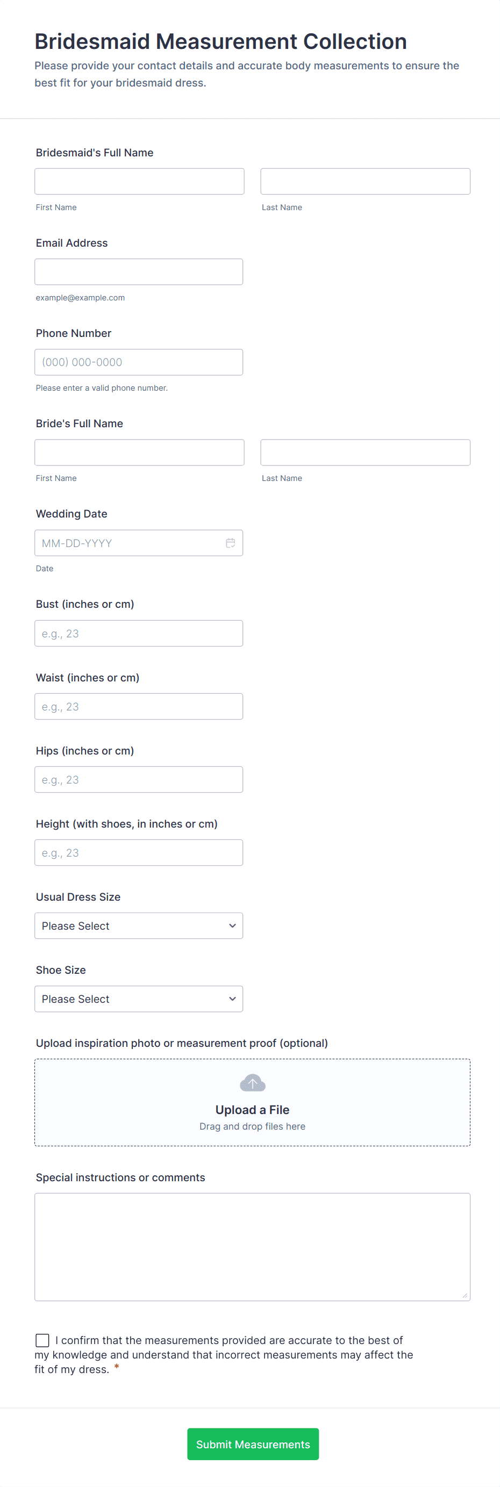The image size is (500, 1487).
Task: Open the Shoe Size dropdown
Action: [x=139, y=998]
